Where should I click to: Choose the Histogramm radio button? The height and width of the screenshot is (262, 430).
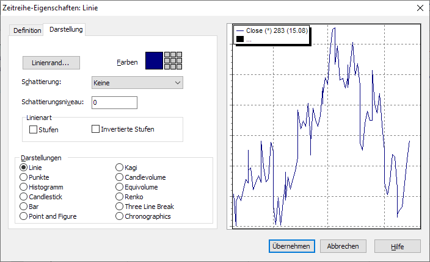[24, 187]
